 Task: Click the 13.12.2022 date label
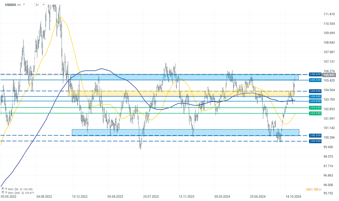click(x=80, y=196)
